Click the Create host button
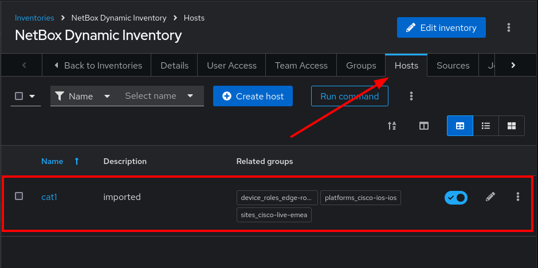This screenshot has width=538, height=268. pos(253,96)
